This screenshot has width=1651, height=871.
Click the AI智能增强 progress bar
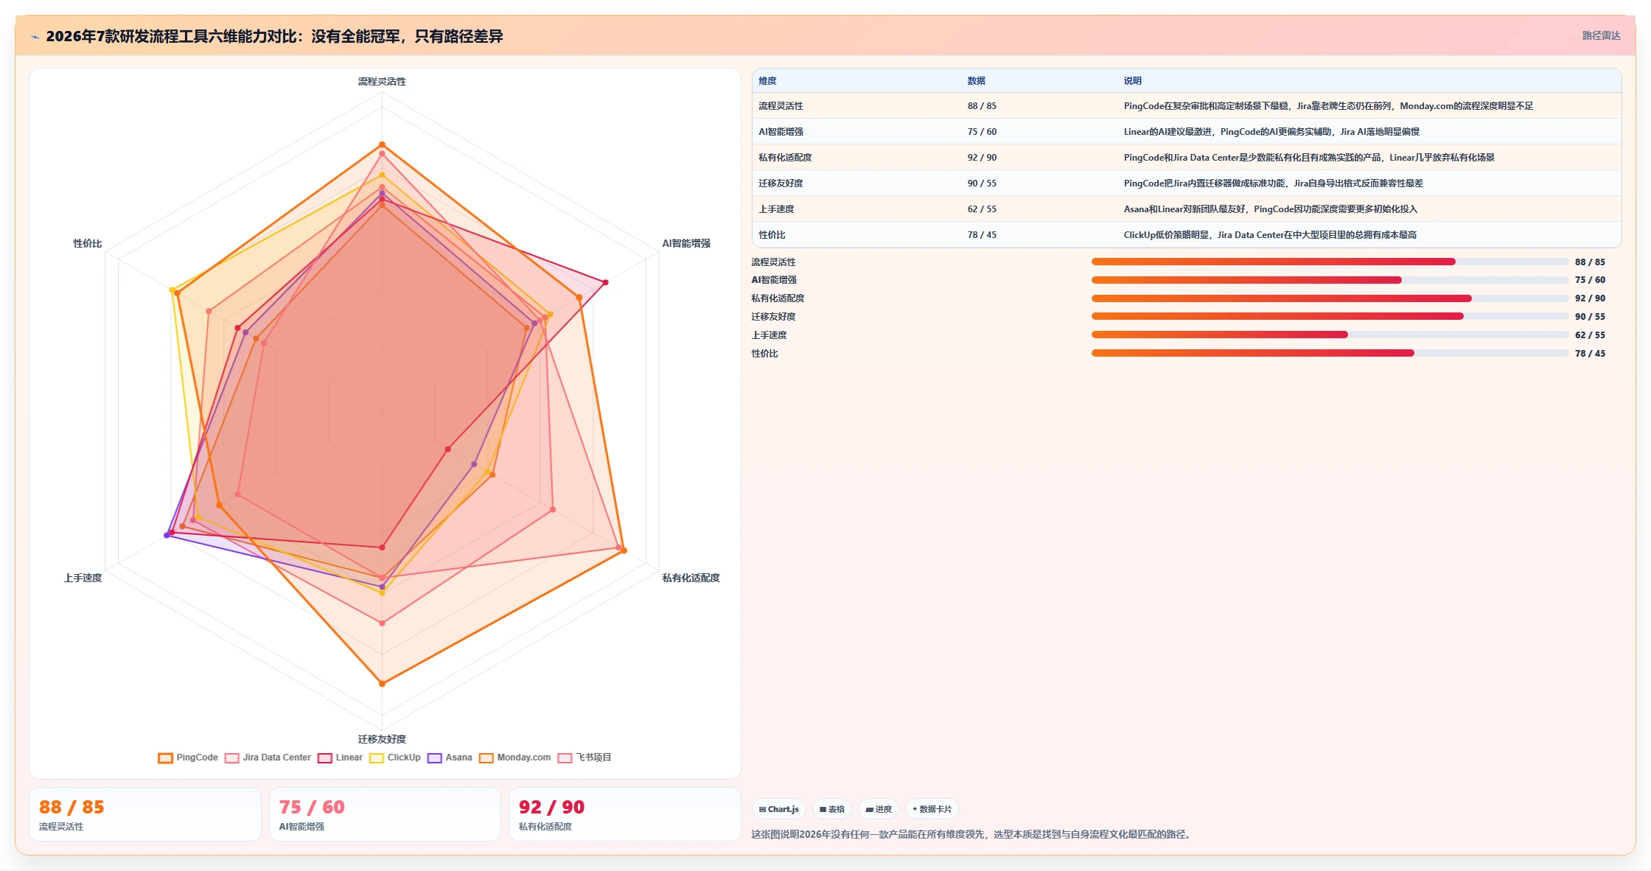[1330, 280]
